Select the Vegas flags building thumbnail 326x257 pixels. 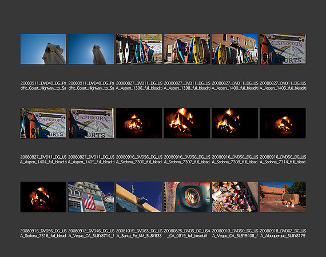pyautogui.click(x=91, y=197)
